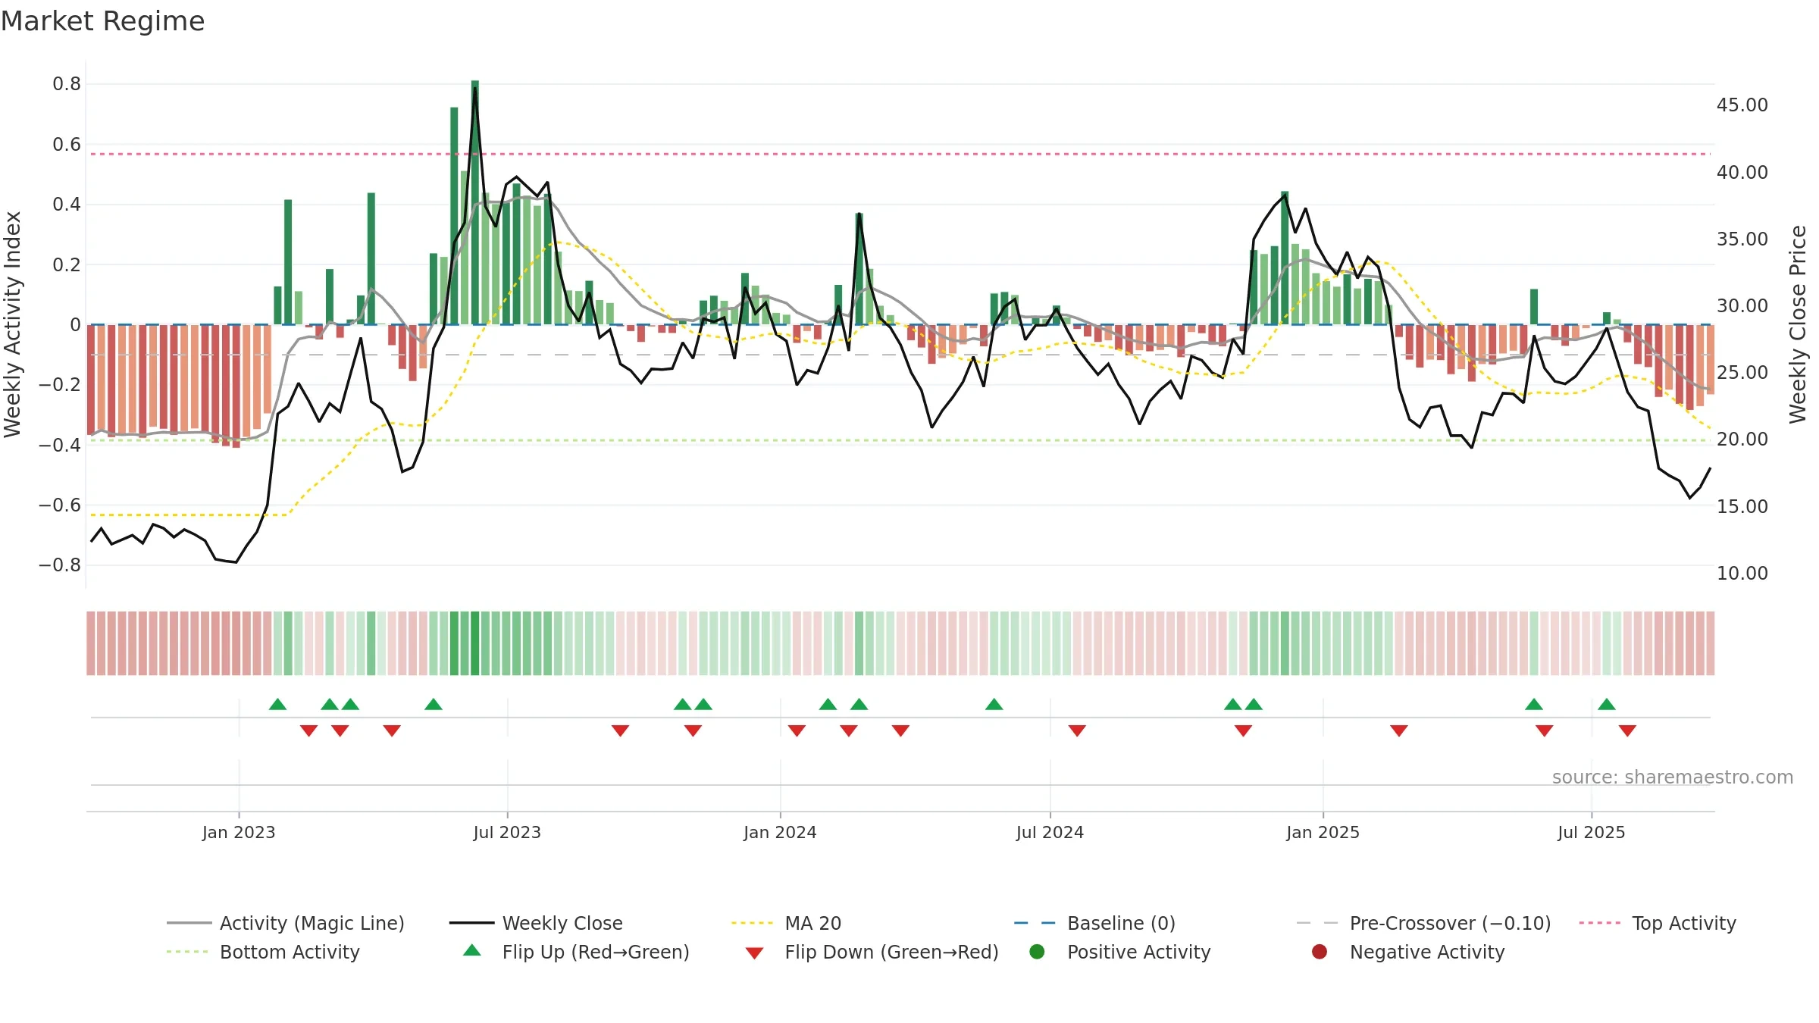Click the −0.4 tick on the left axis
The height and width of the screenshot is (1023, 1819).
(60, 445)
